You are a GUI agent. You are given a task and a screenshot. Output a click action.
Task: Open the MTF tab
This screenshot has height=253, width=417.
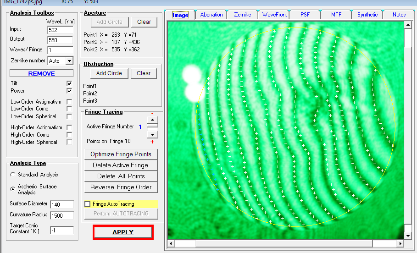pos(336,15)
